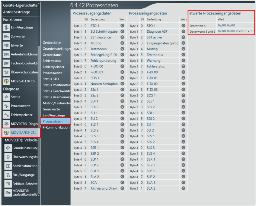Screen dimensions: 256x206
Task: Click the Sollwerte icon in sidebar
Action: [6, 37]
